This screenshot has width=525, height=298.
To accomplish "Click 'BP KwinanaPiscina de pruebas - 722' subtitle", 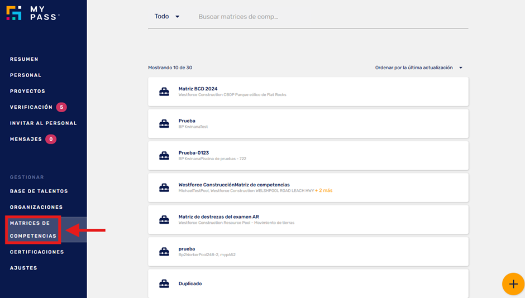I will click(x=212, y=158).
